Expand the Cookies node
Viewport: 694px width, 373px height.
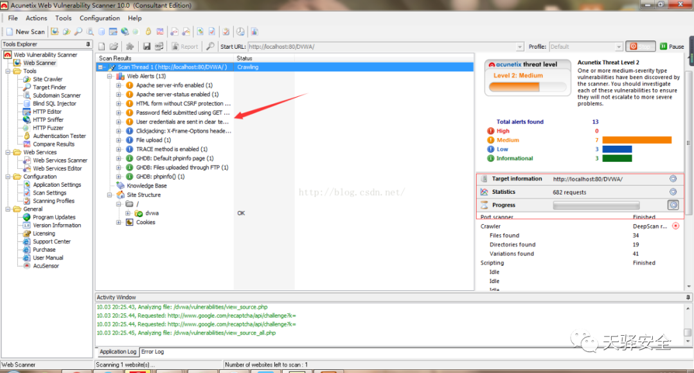[119, 222]
